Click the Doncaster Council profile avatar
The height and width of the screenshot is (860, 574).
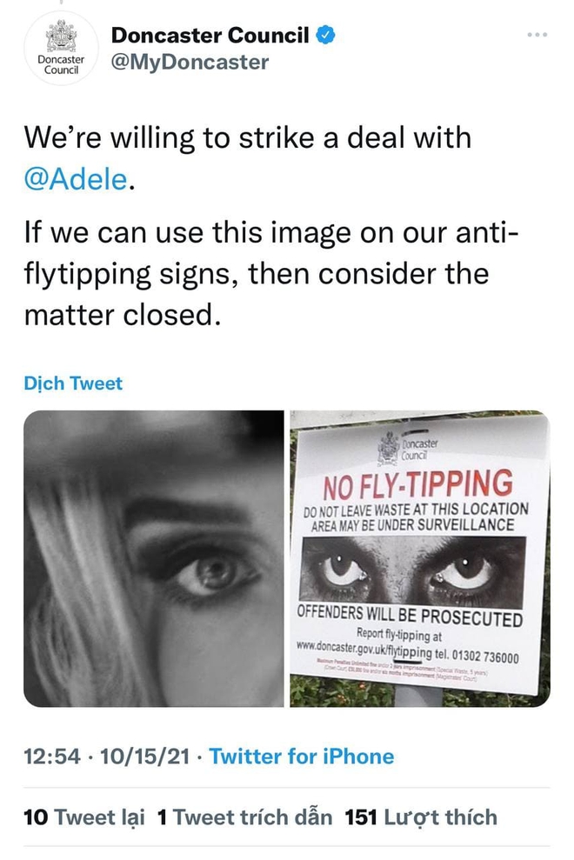(61, 49)
